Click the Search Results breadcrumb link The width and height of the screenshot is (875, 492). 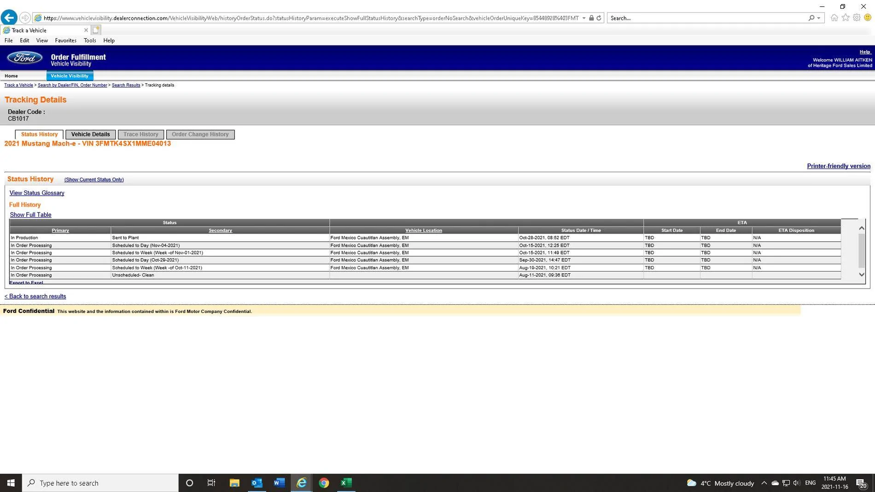126,85
